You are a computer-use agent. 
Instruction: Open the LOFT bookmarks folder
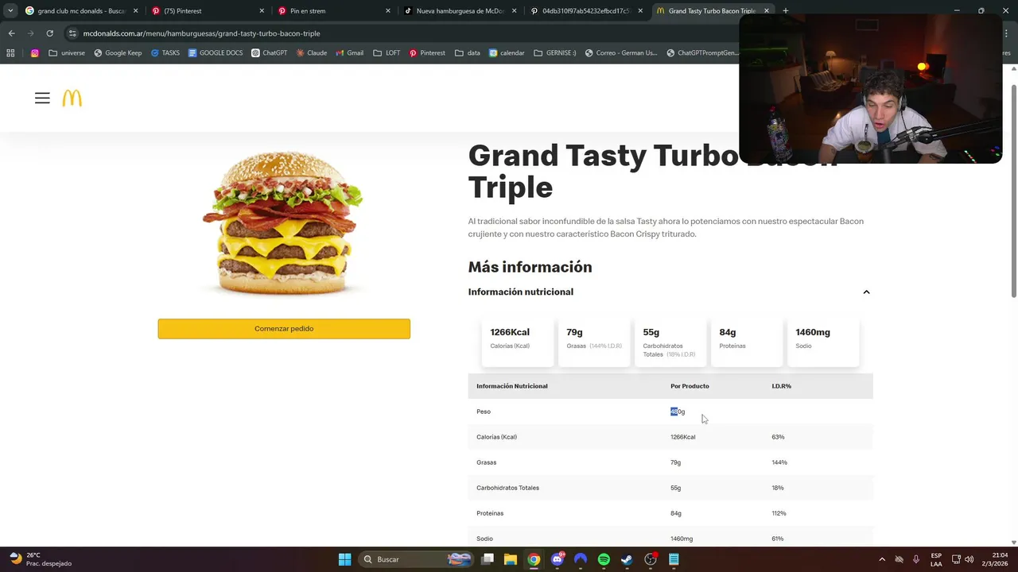387,53
